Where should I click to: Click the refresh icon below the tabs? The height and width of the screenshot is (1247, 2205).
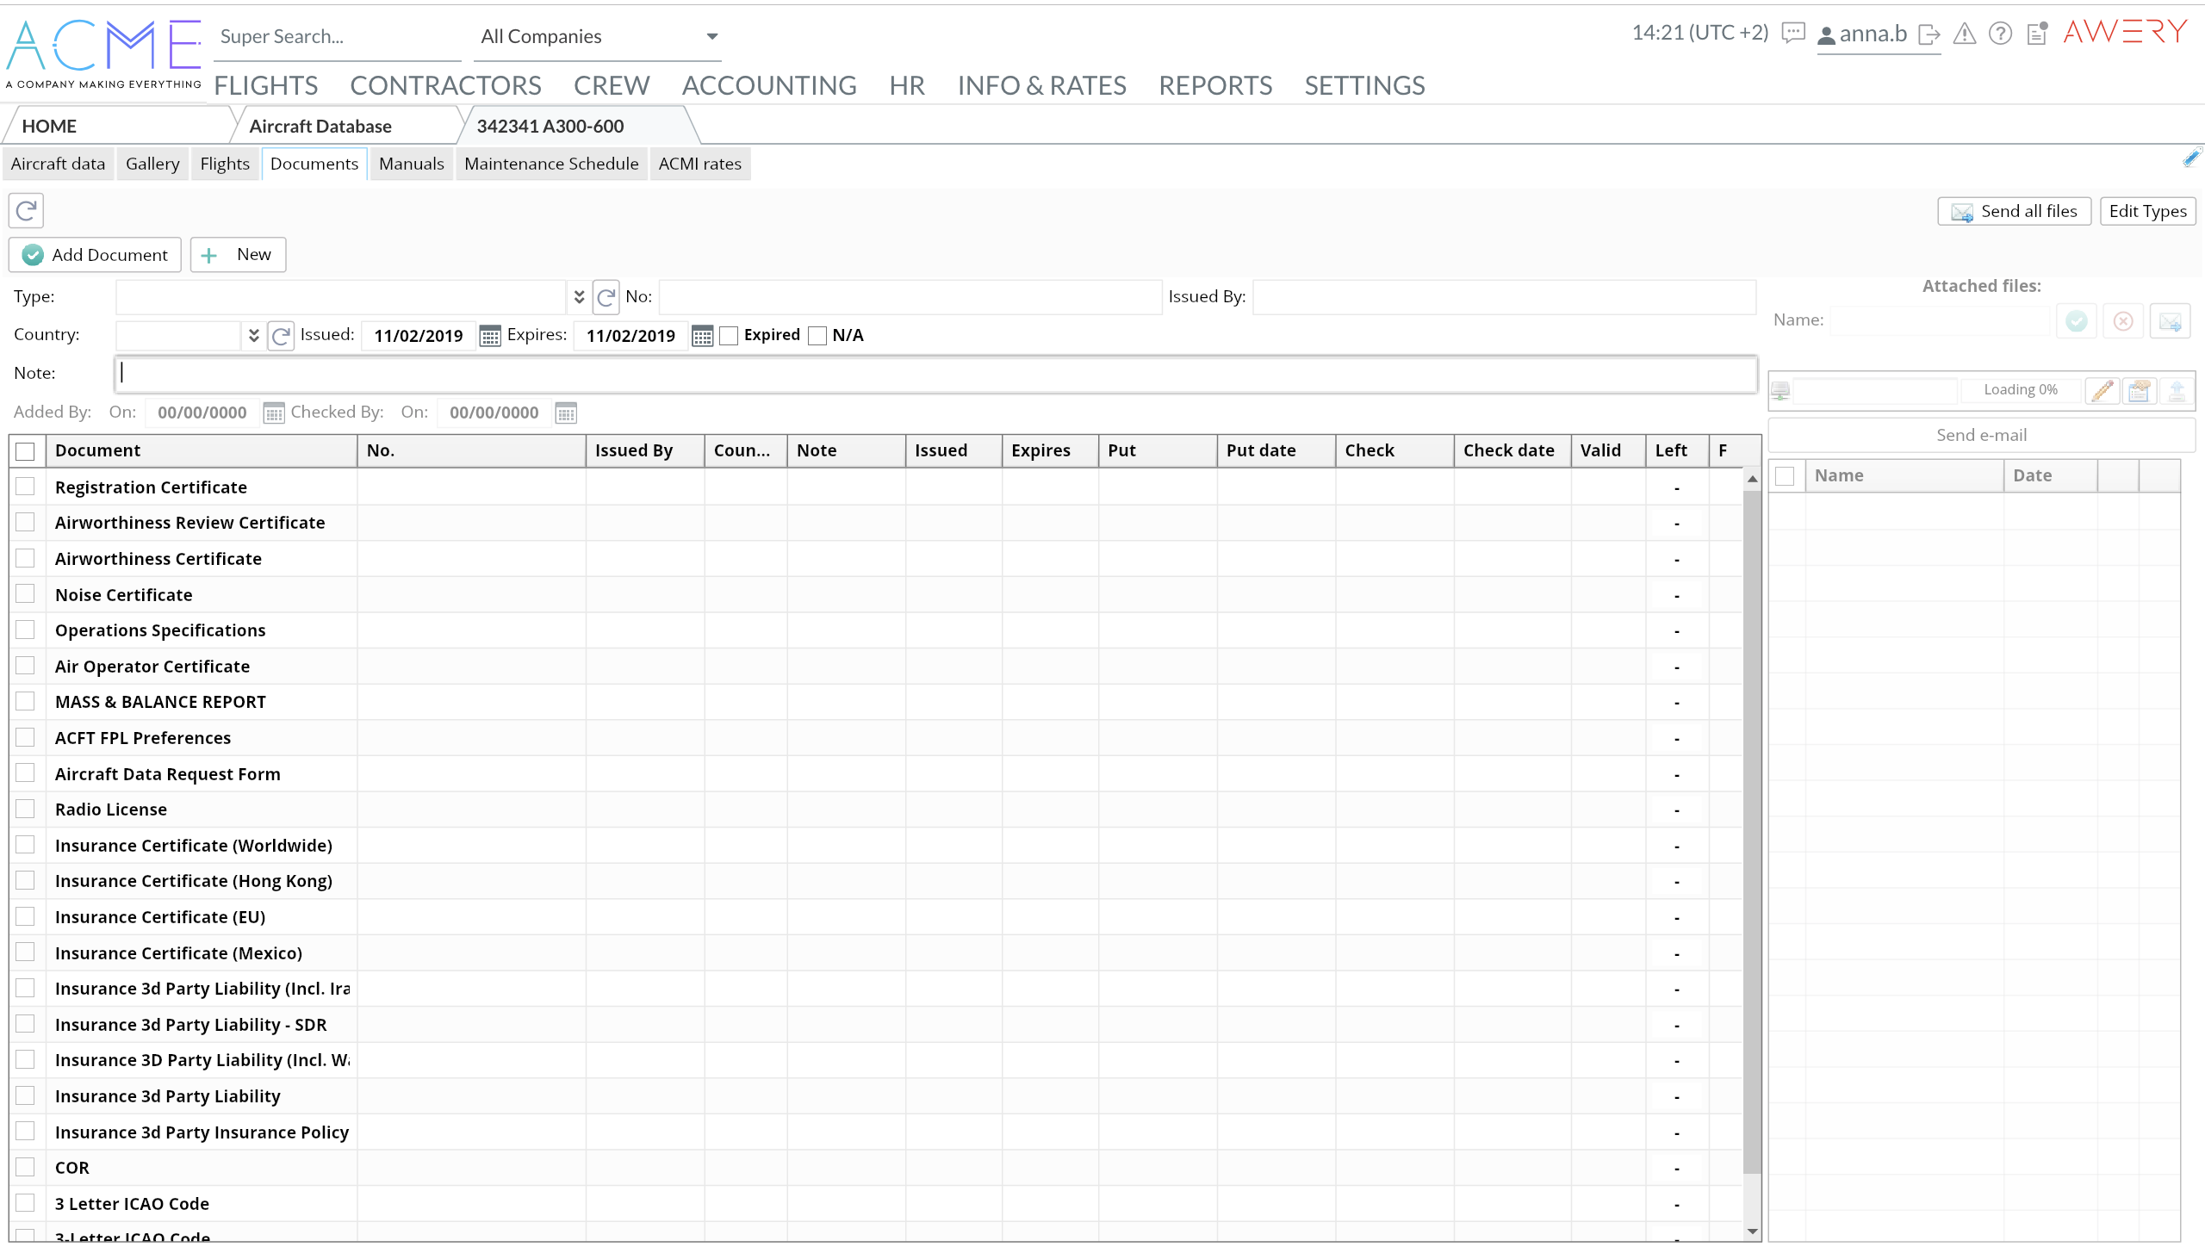pos(26,210)
